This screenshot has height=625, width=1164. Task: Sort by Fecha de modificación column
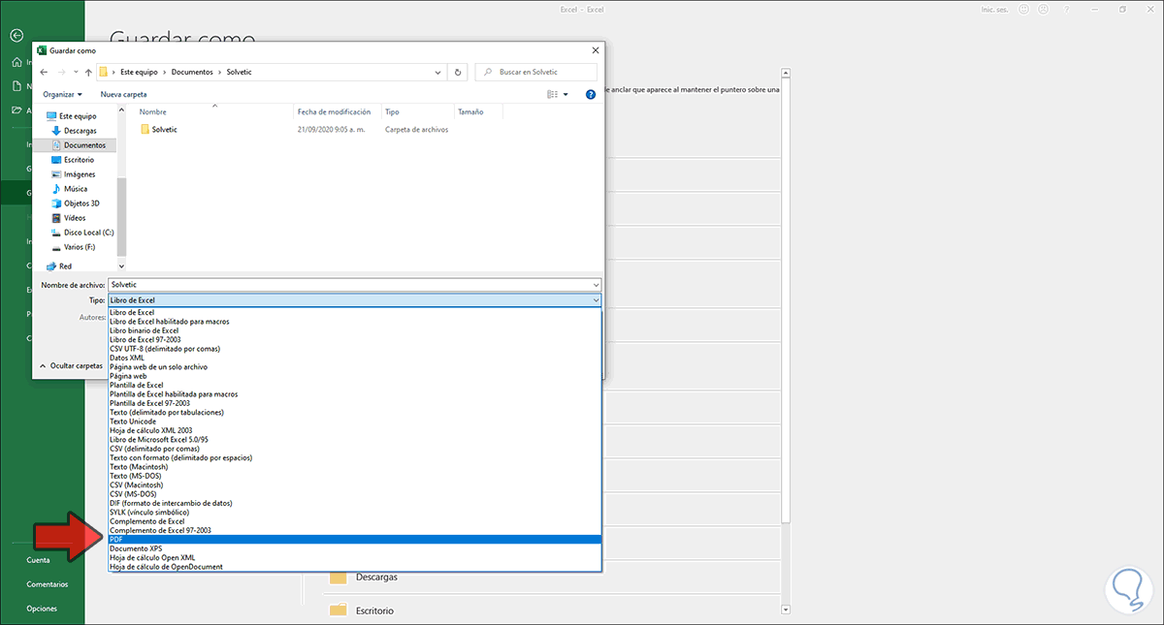[x=337, y=111]
